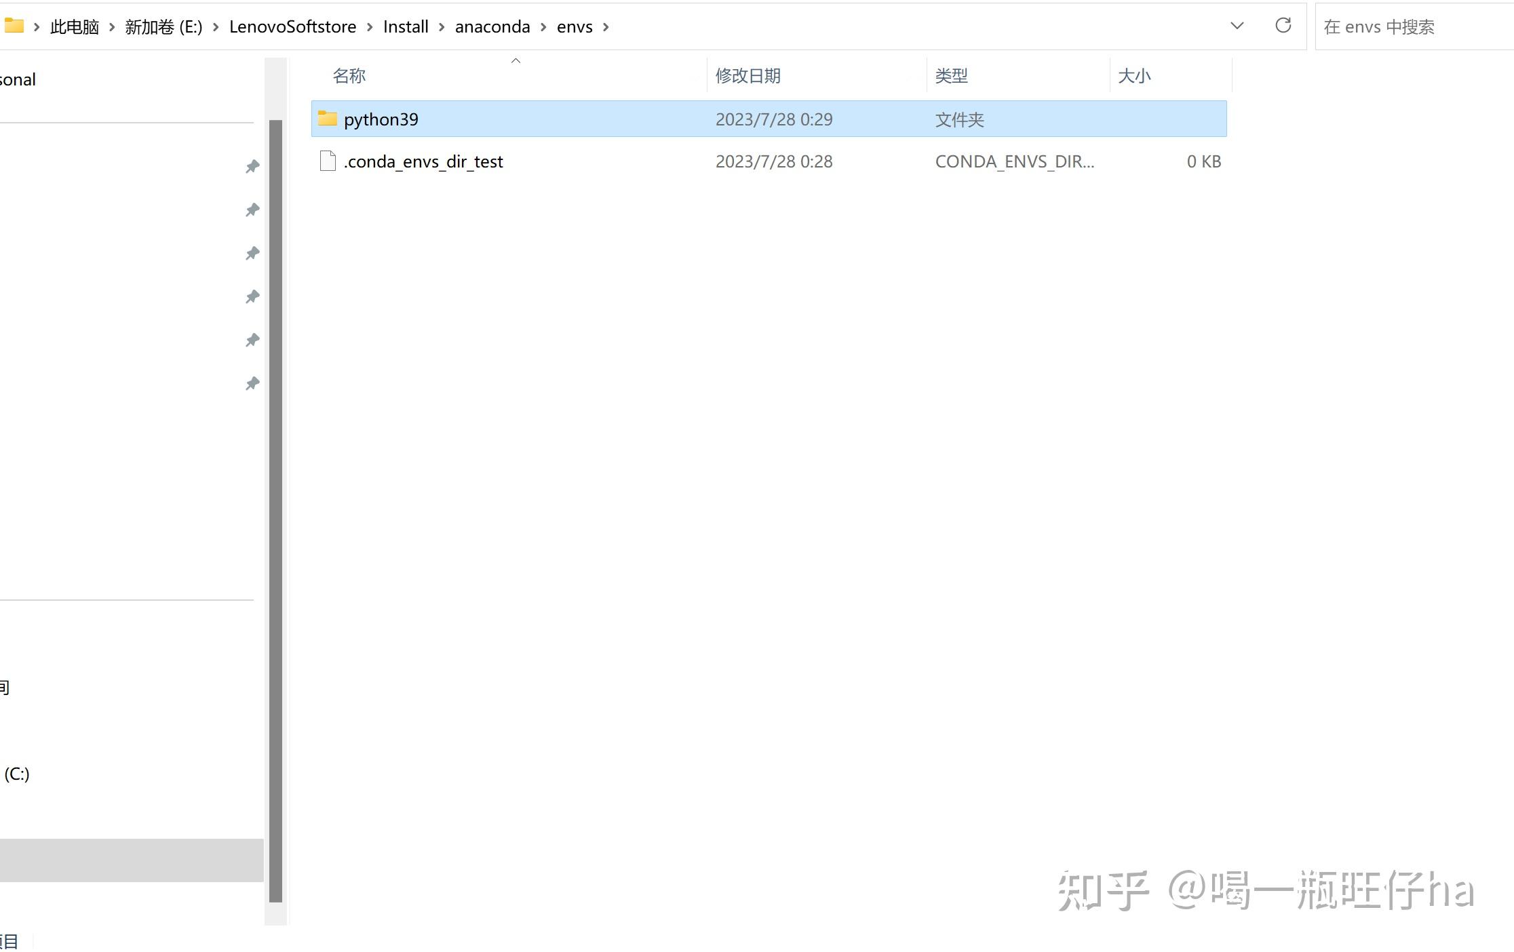Click the 在 envs 中搜索 search box

(1414, 26)
